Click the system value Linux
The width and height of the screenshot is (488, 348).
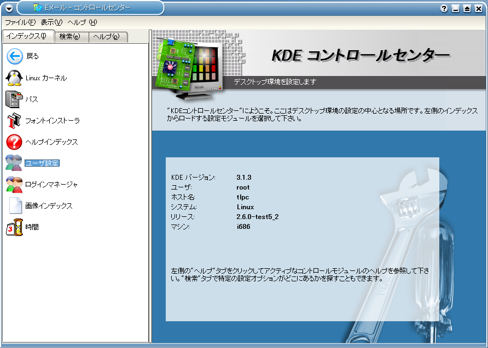[x=245, y=207]
